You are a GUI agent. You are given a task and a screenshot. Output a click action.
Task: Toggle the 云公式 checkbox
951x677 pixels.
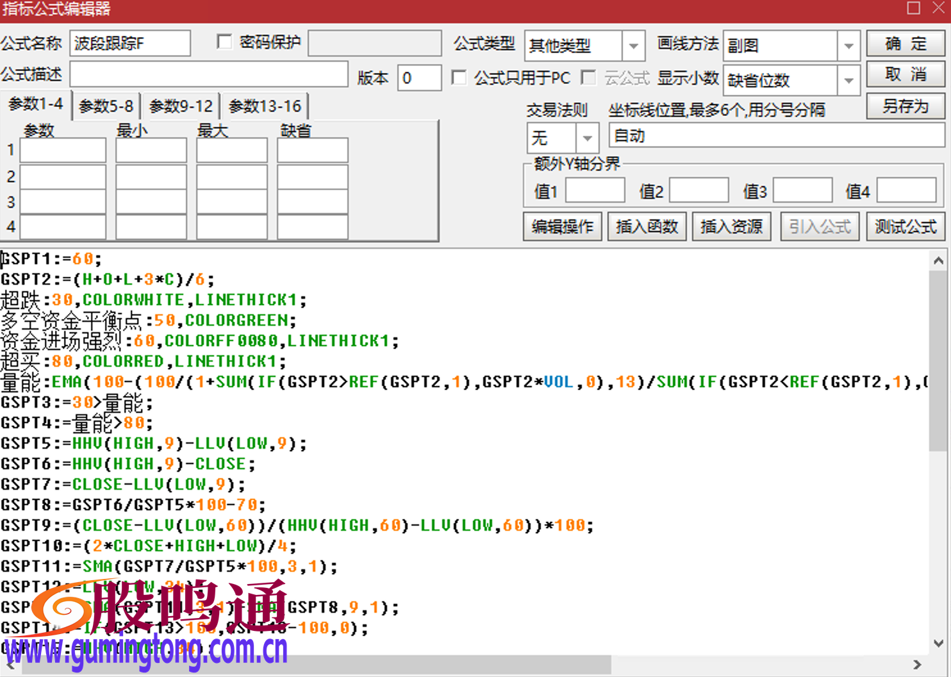coord(588,78)
